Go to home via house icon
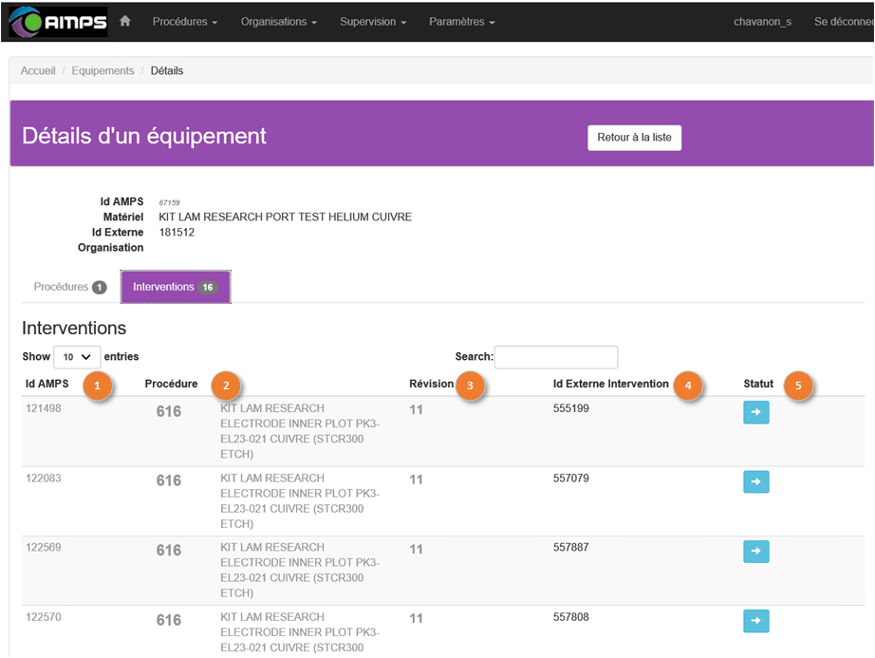 pyautogui.click(x=125, y=21)
